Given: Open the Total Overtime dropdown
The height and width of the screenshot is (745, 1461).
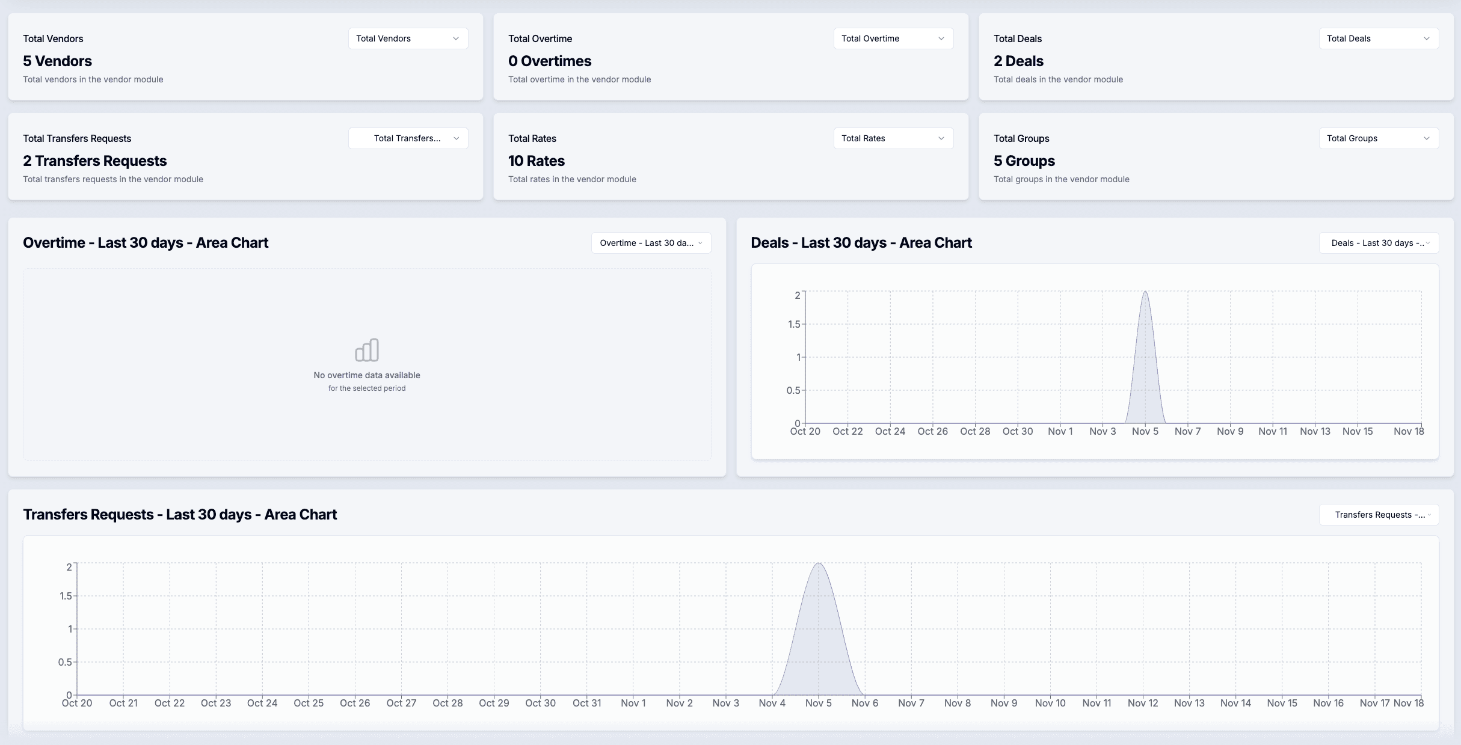Looking at the screenshot, I should coord(893,38).
